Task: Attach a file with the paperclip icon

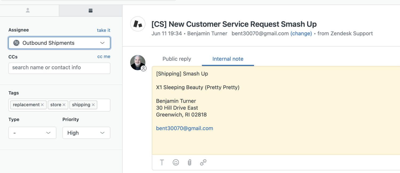Action: click(190, 162)
